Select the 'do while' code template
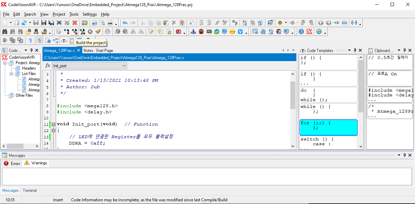The width and height of the screenshot is (415, 204). (x=328, y=95)
